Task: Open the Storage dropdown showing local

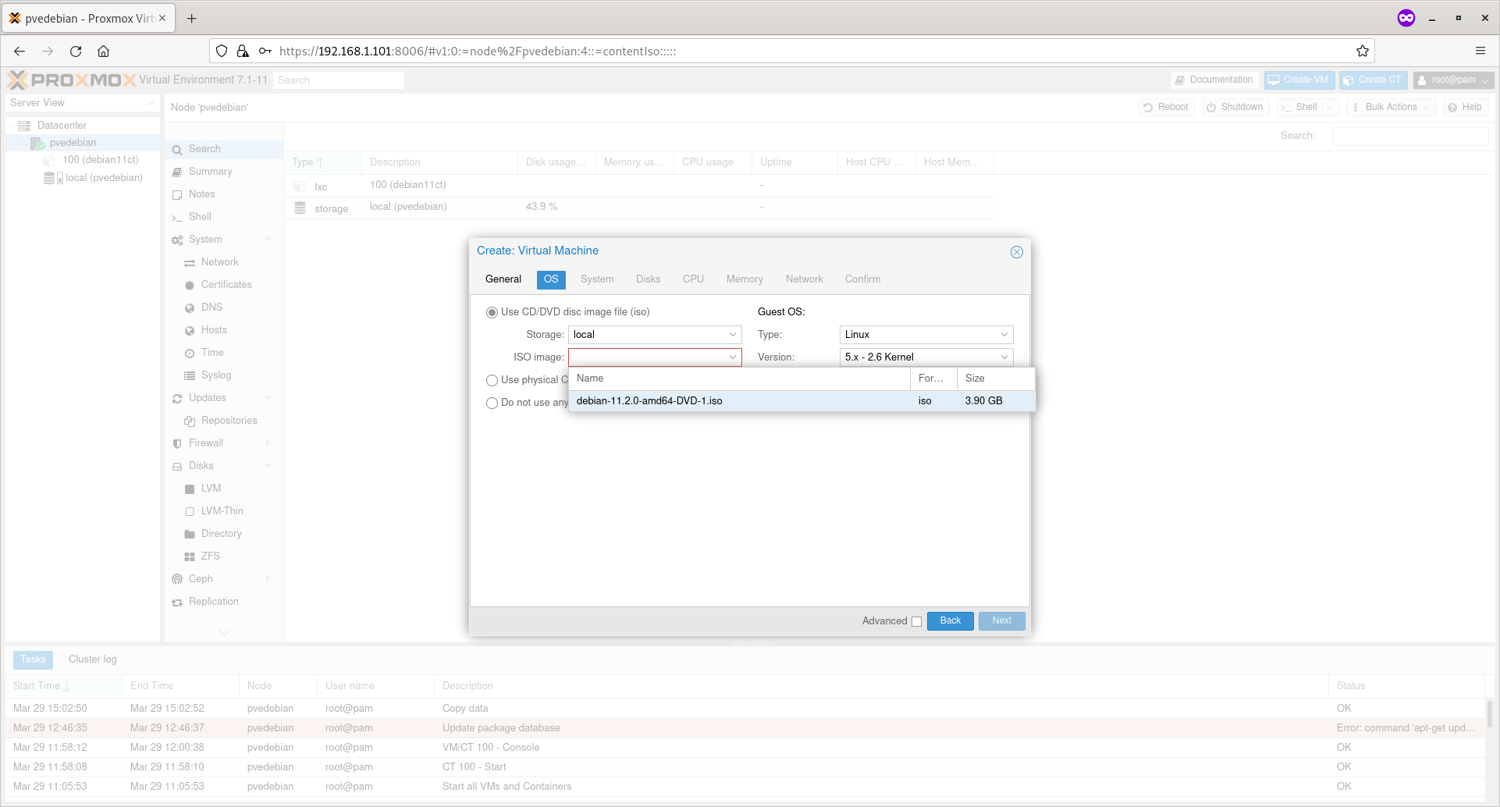Action: (x=654, y=335)
